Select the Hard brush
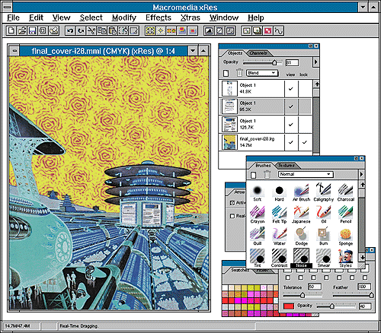This screenshot has width=381, height=333. coord(279,192)
